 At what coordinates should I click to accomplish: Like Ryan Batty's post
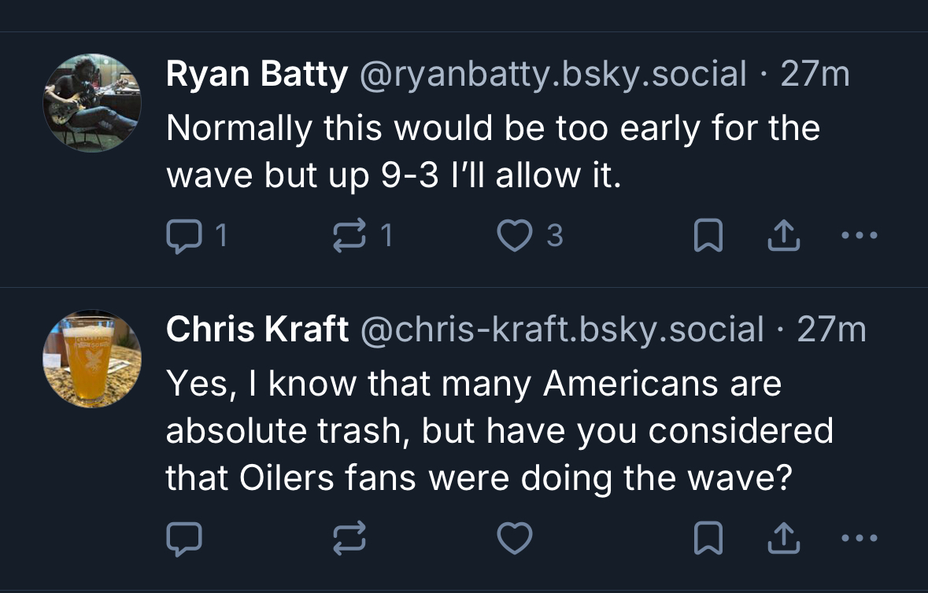point(516,236)
